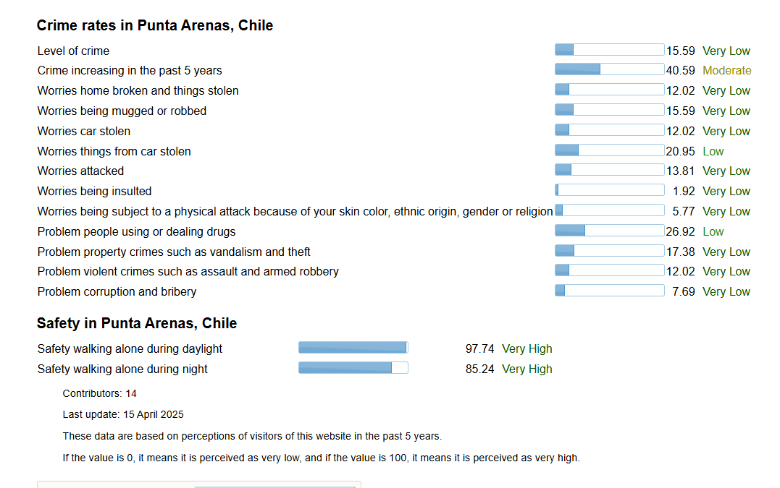Select the Worries car stolen label
Image resolution: width=780 pixels, height=488 pixels.
pyautogui.click(x=83, y=131)
